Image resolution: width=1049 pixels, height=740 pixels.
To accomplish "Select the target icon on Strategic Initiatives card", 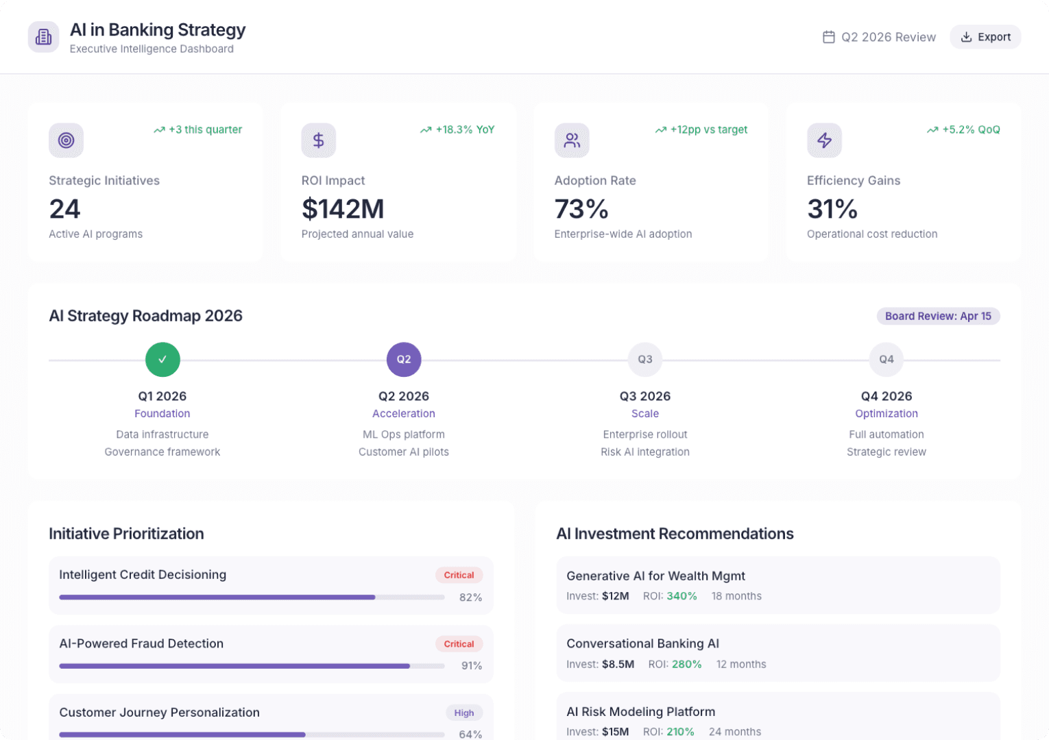I will pos(65,140).
